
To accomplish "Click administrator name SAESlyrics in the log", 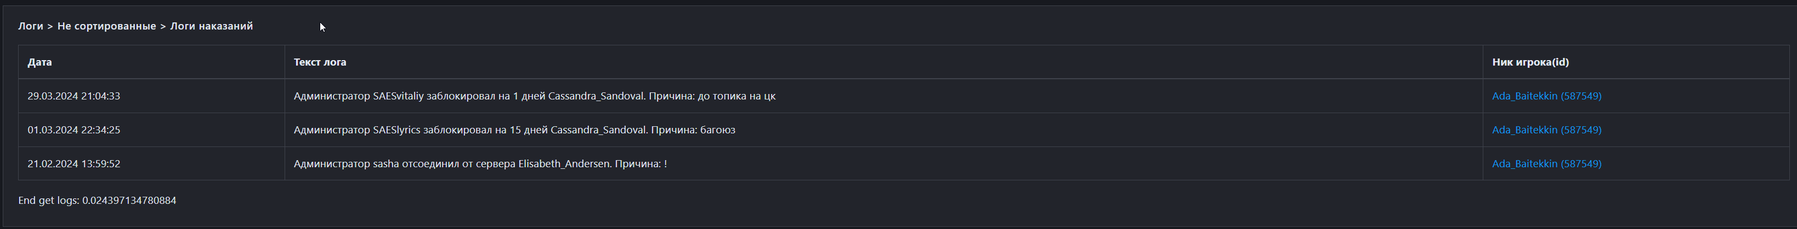I will point(396,130).
